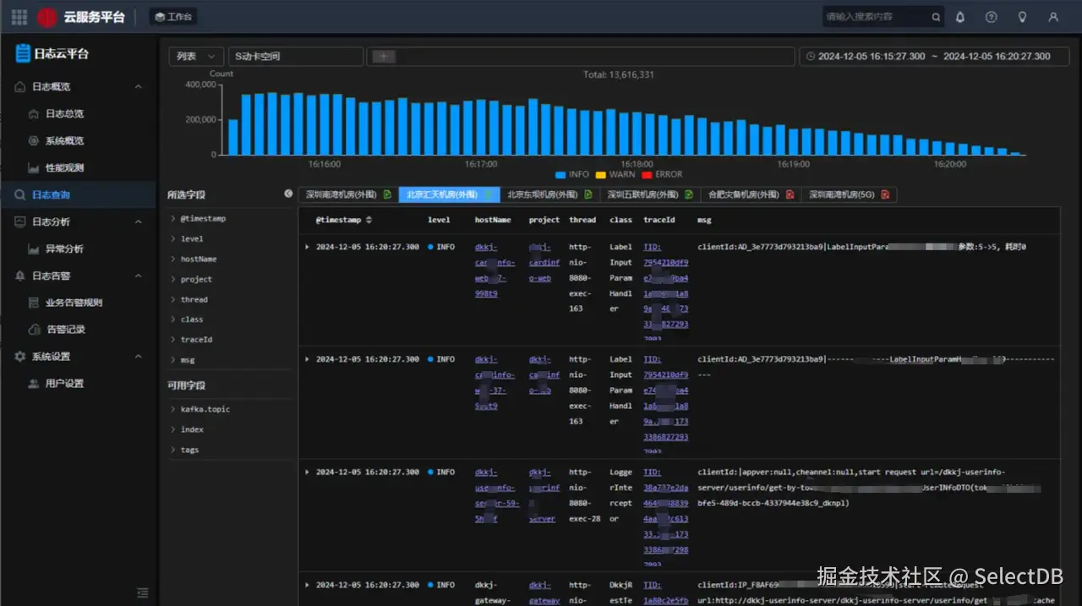Image resolution: width=1082 pixels, height=606 pixels.
Task: Open the help question mark icon
Action: coord(992,17)
